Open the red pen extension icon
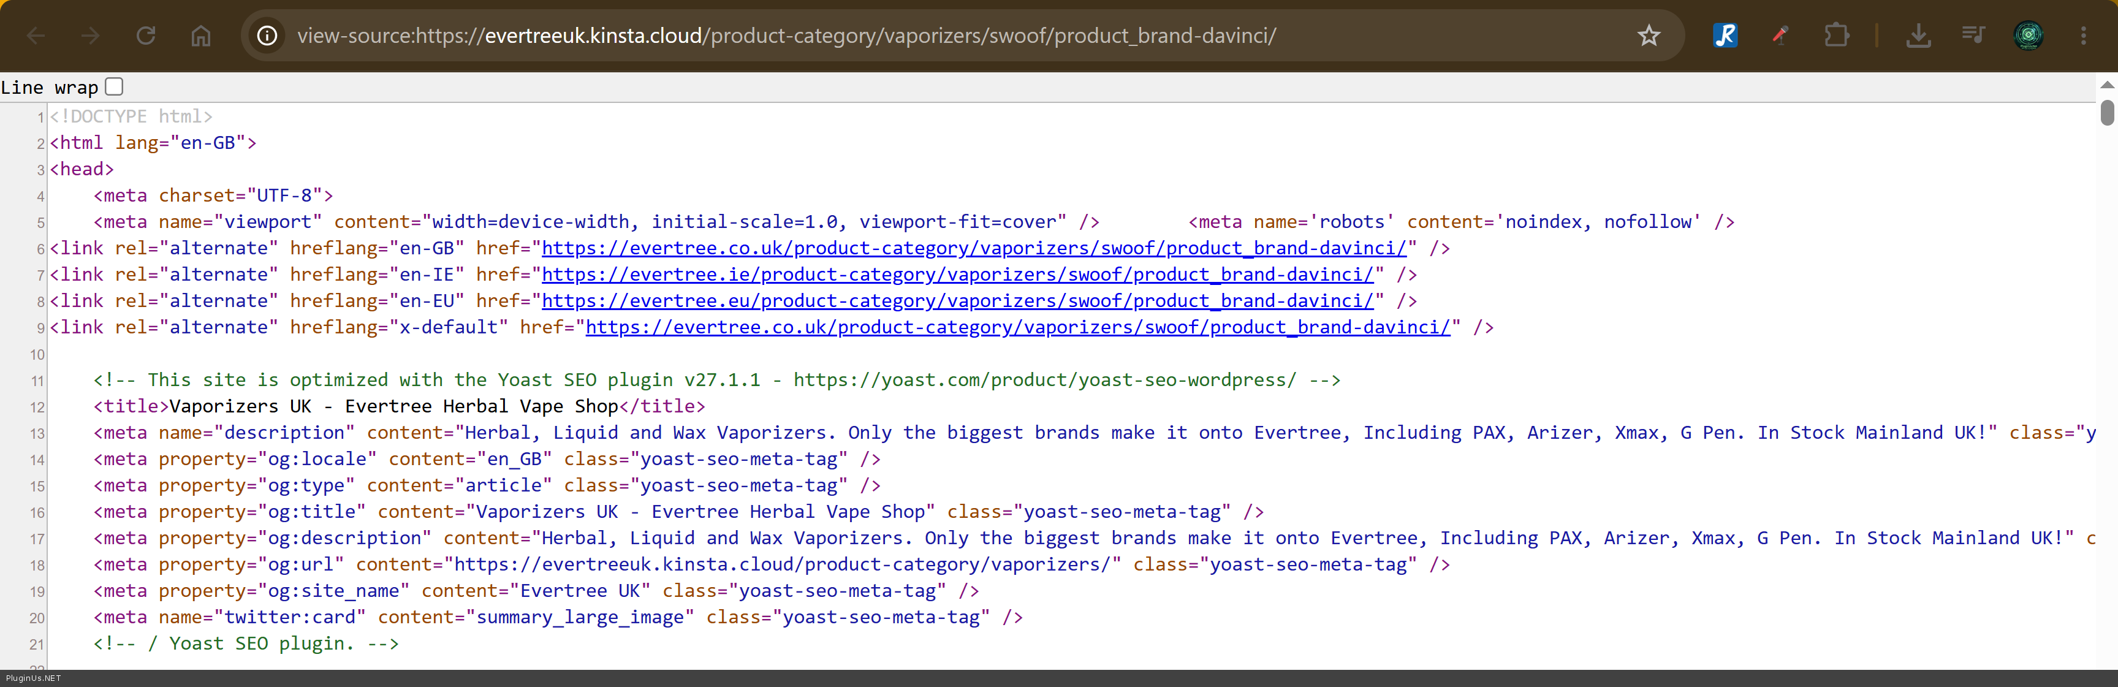Image resolution: width=2118 pixels, height=687 pixels. 1780,36
